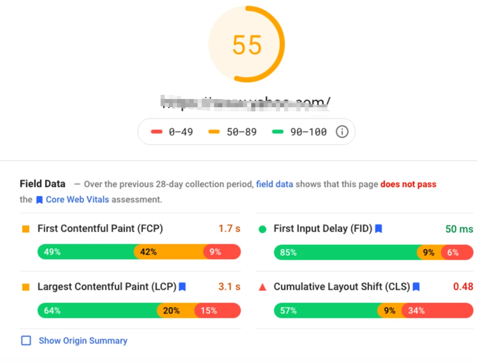Viewport: 477px width, 363px height.
Task: Click the red triangle icon beside CLS
Action: [x=263, y=287]
